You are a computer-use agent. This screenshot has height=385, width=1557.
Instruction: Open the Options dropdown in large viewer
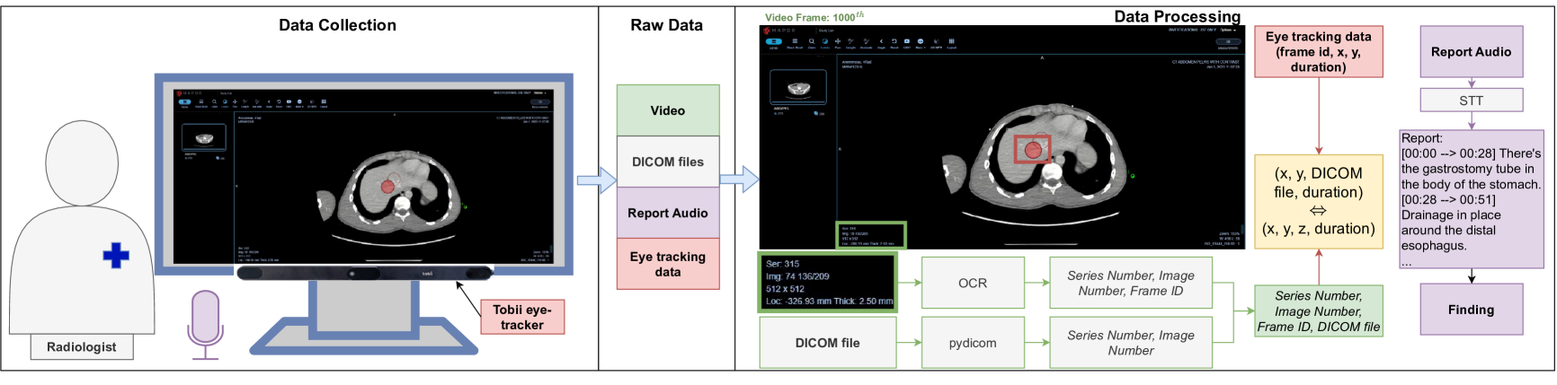point(1227,30)
